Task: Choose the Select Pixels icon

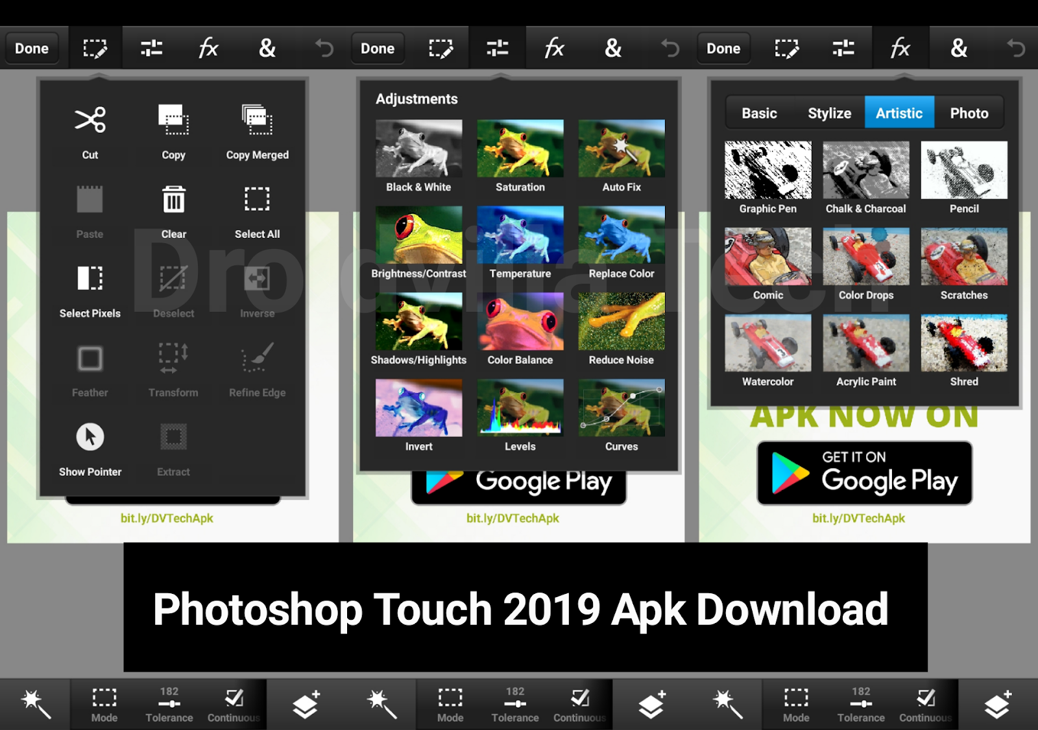Action: click(x=90, y=278)
